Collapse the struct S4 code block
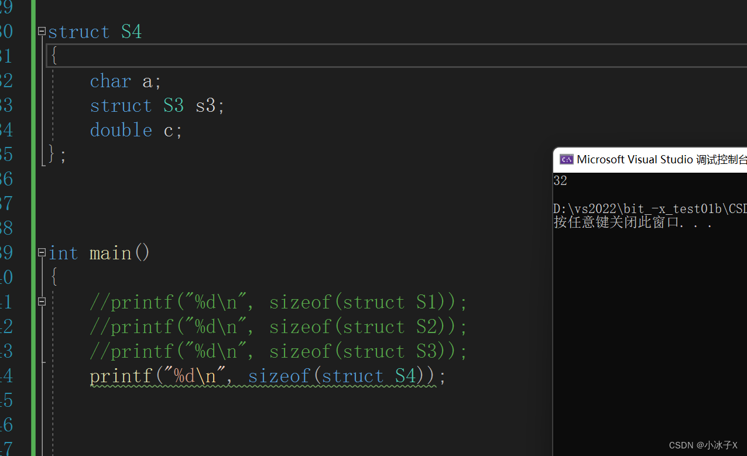The height and width of the screenshot is (456, 747). tap(42, 32)
